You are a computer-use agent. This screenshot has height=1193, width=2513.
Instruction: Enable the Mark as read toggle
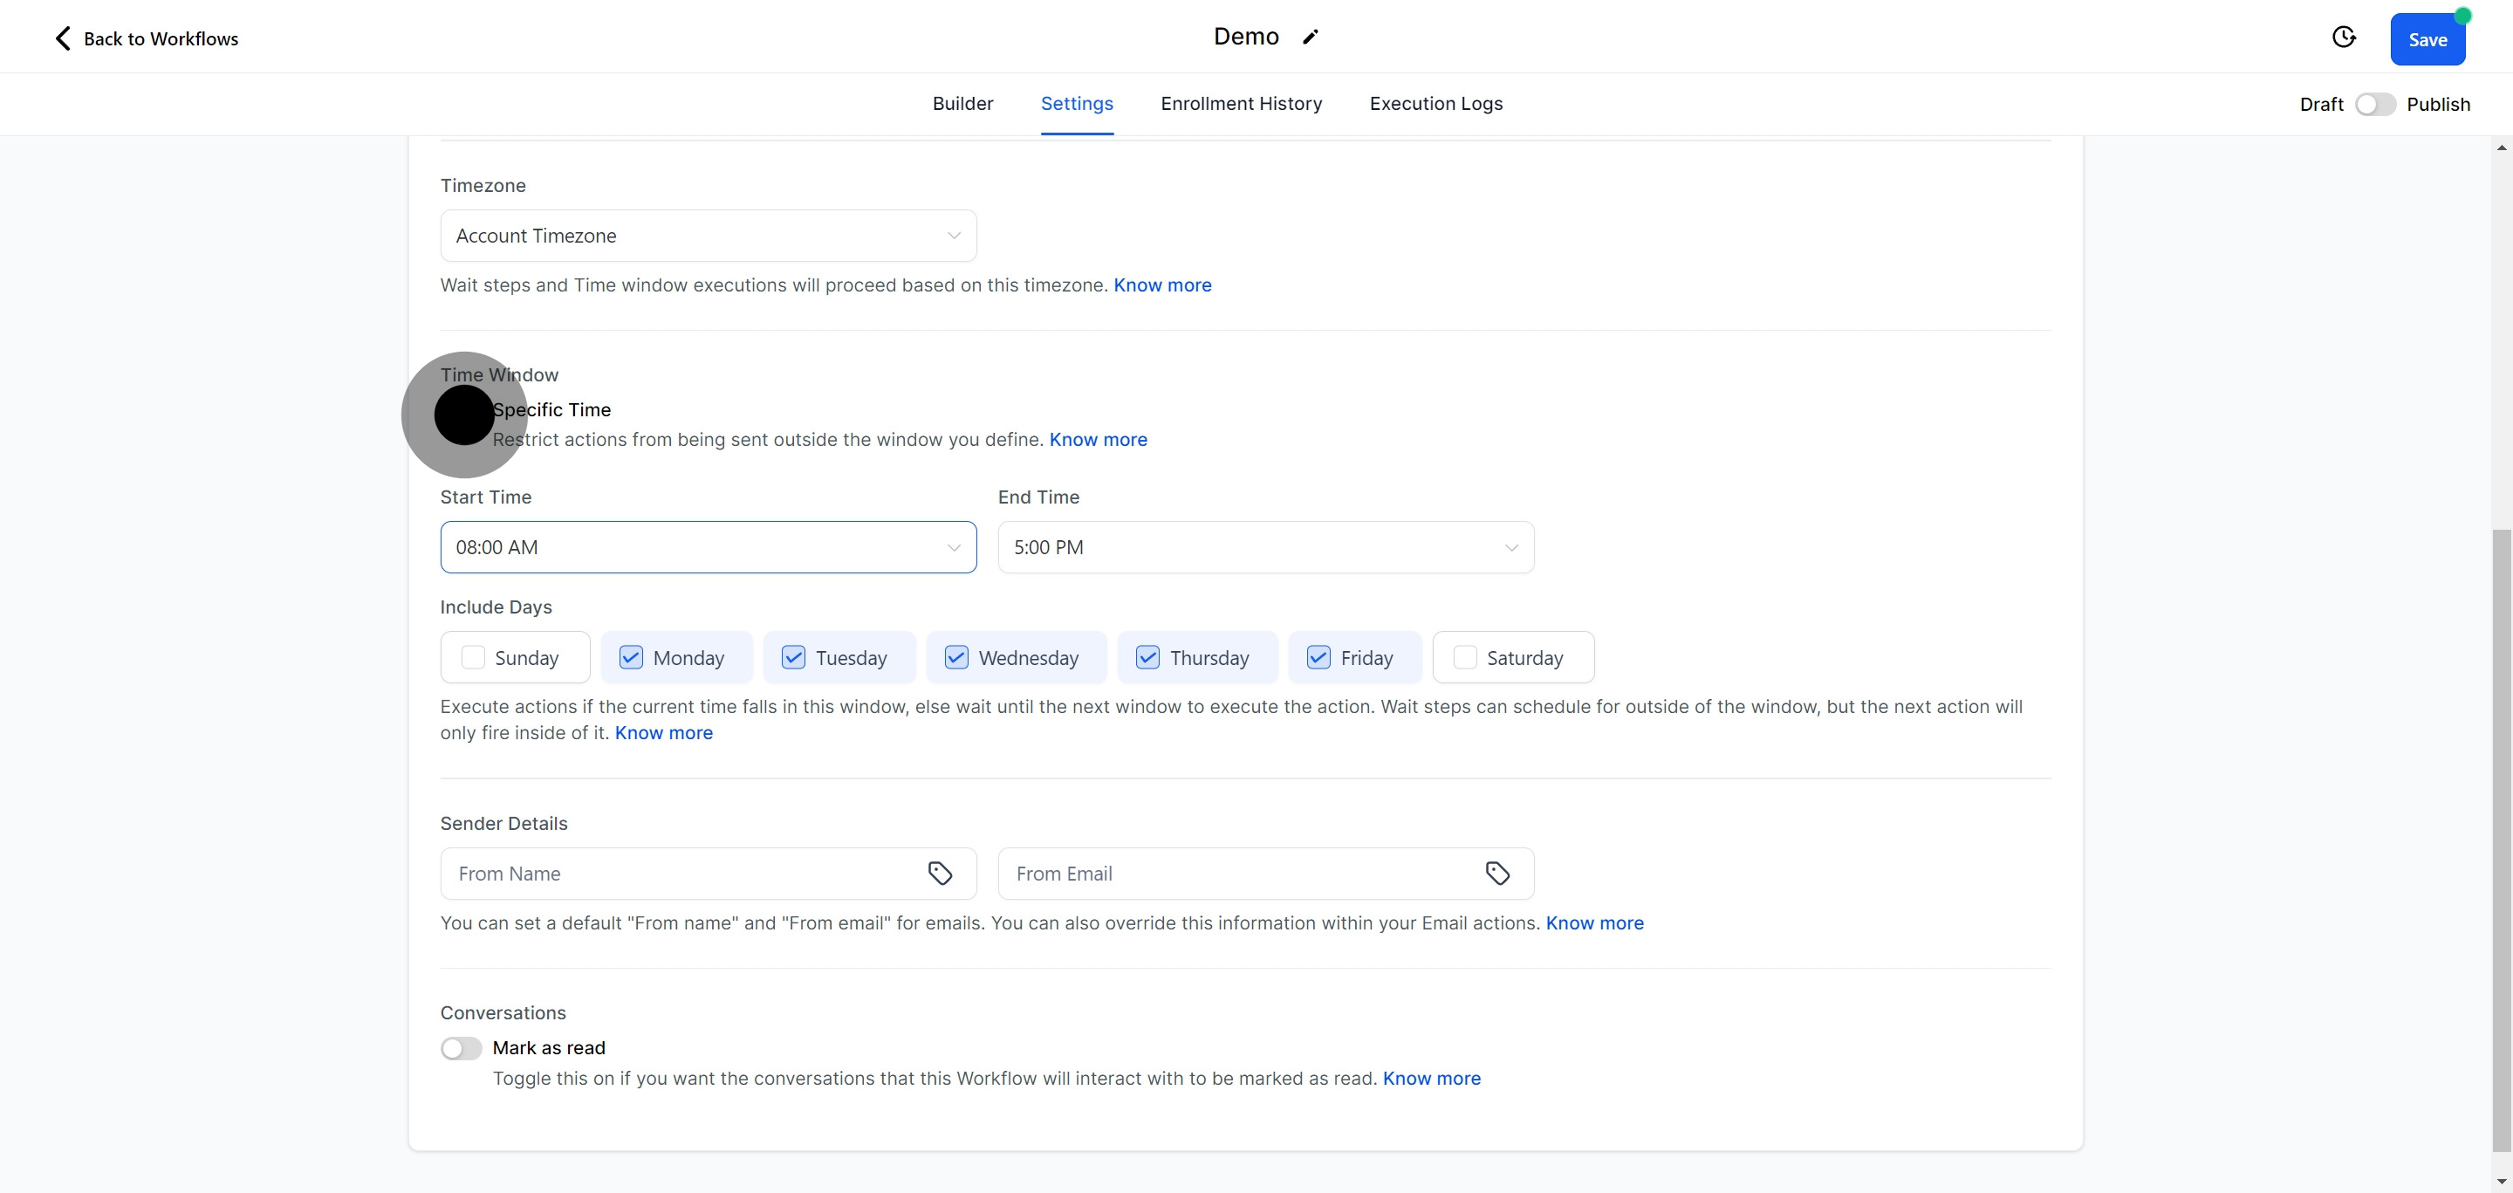461,1047
